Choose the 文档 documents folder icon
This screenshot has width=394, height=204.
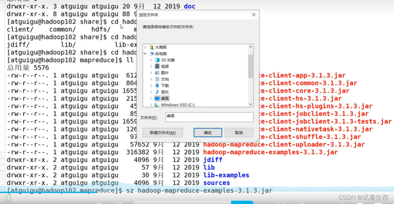point(157,79)
